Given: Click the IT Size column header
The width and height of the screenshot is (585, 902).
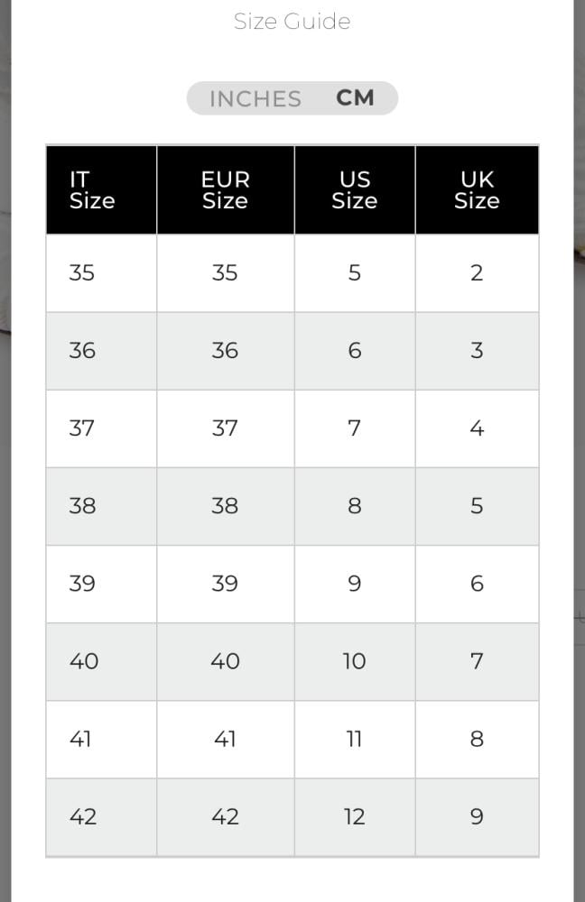Looking at the screenshot, I should (101, 190).
